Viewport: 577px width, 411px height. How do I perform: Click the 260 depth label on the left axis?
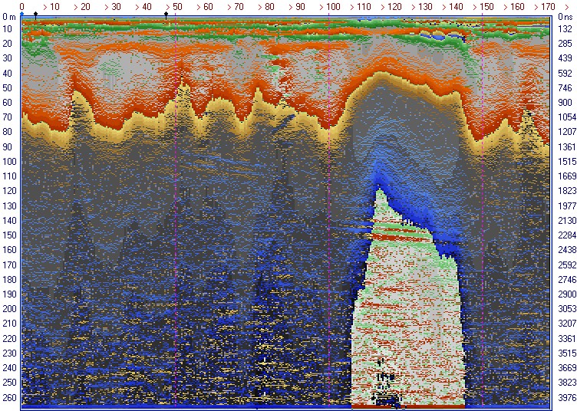pos(9,397)
